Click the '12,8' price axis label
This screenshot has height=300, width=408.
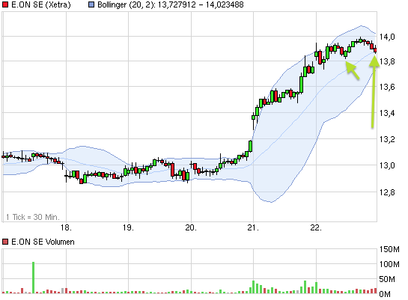387,192
